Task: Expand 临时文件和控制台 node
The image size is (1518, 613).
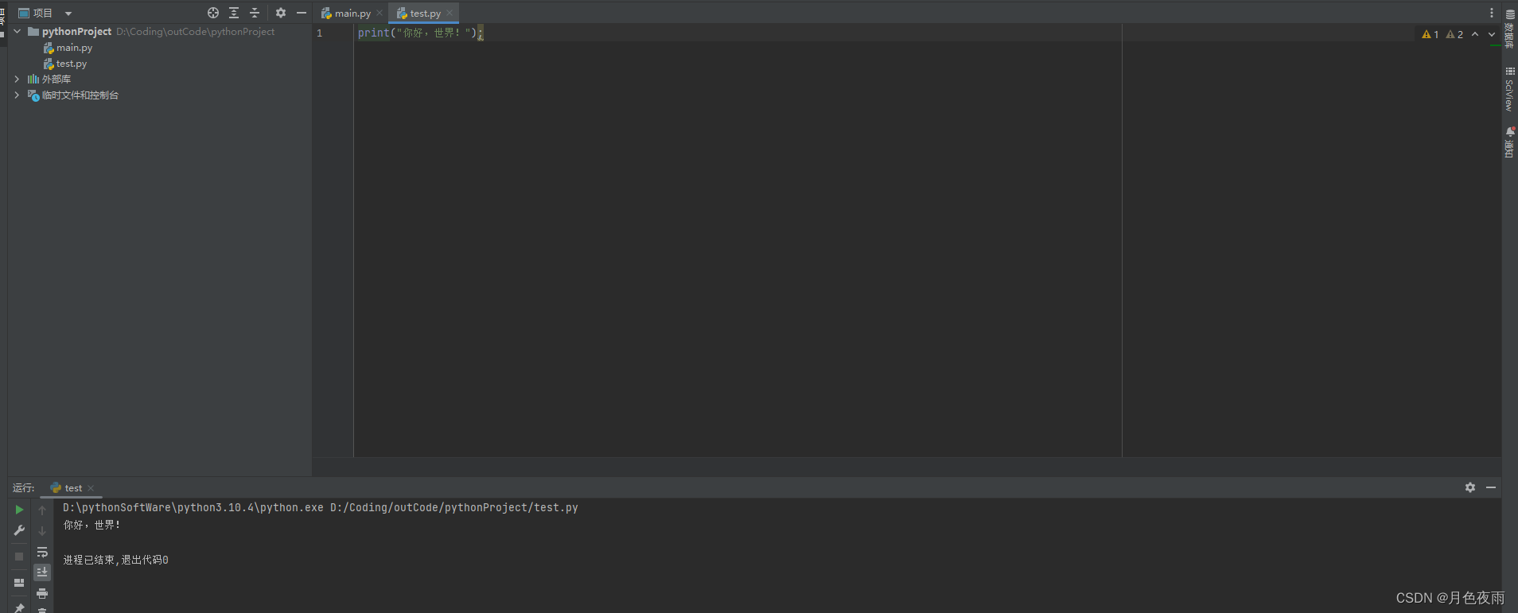Action: point(18,95)
